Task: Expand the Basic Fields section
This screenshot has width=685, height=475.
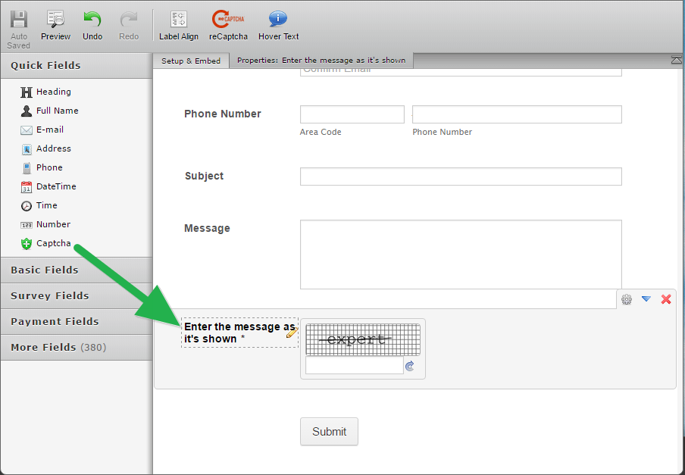Action: coord(76,270)
